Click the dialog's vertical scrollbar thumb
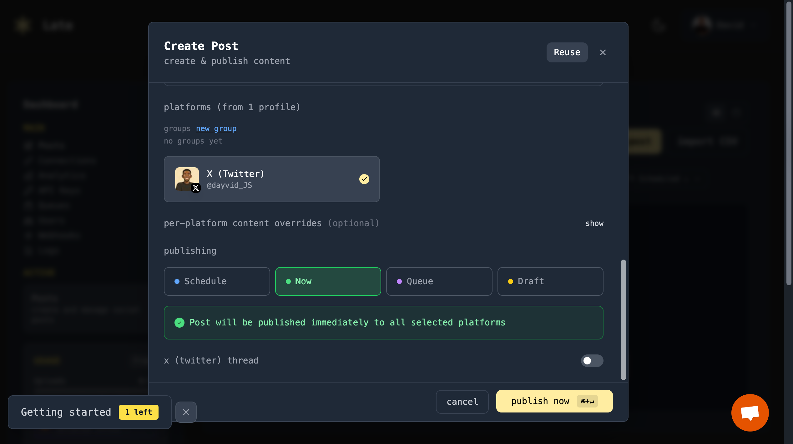Viewport: 793px width, 444px height. tap(623, 320)
